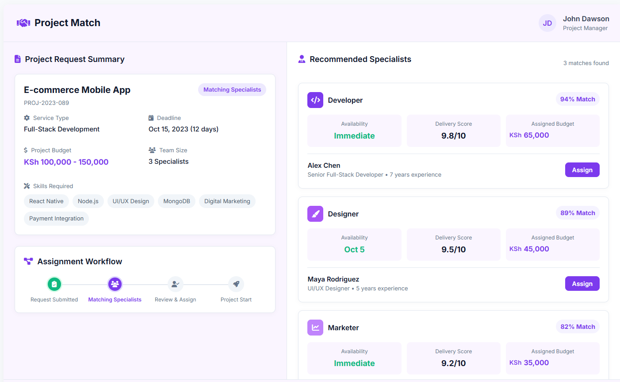Select the React Native skill tag
The width and height of the screenshot is (620, 382).
coord(46,201)
